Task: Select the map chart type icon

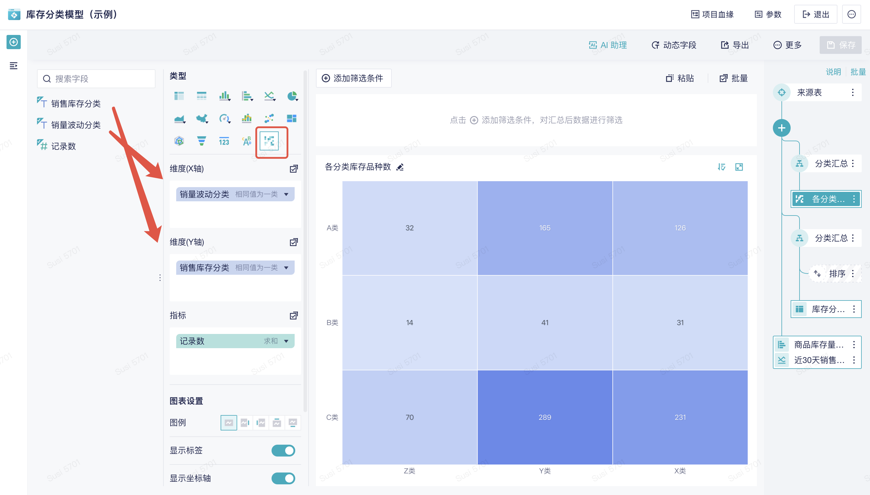Action: tap(202, 119)
